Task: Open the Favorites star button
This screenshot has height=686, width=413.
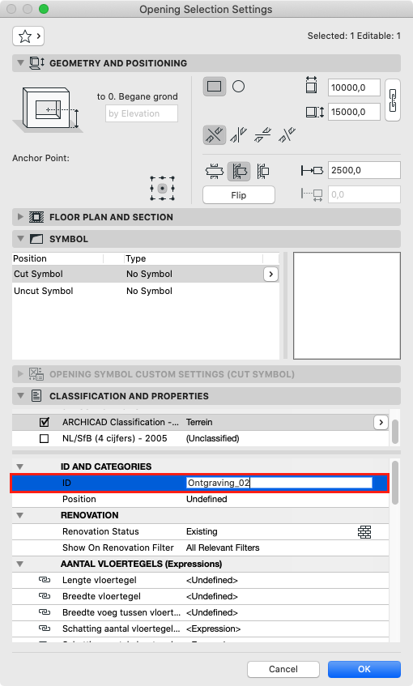Action: (28, 36)
